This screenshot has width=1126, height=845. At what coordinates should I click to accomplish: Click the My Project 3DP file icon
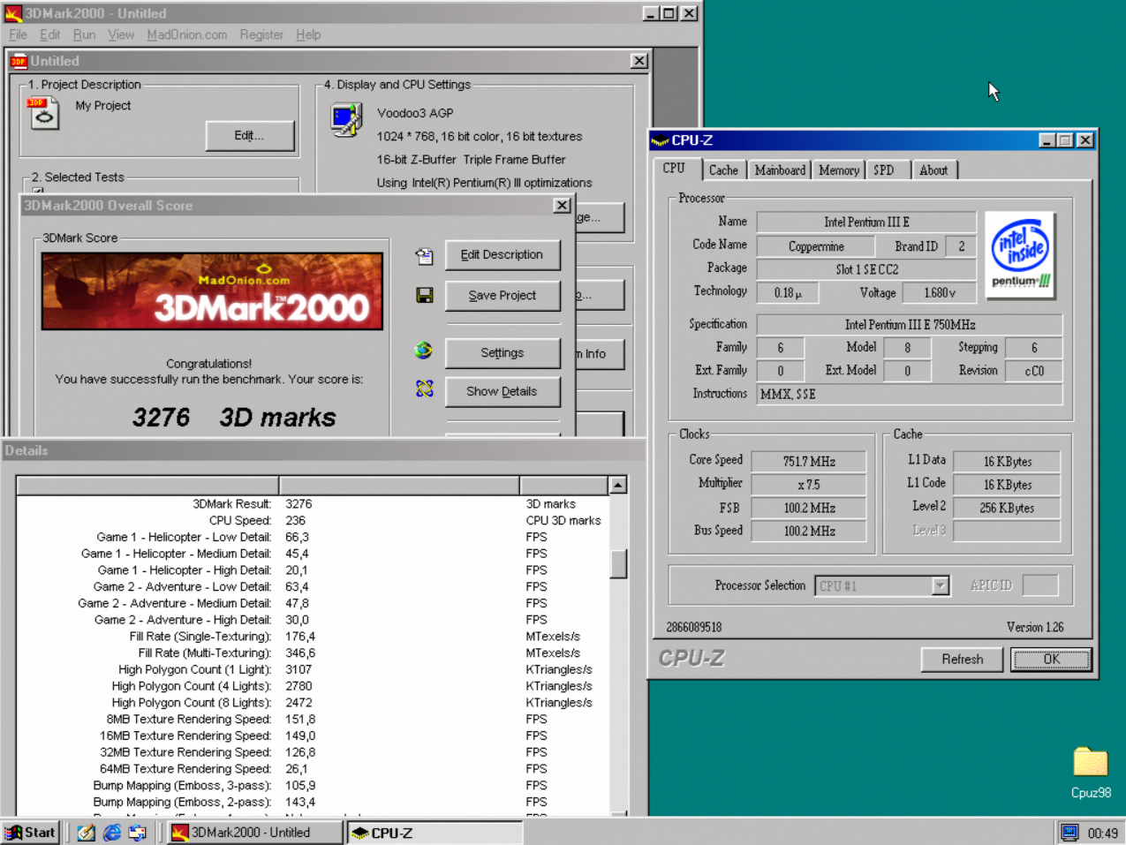coord(42,113)
